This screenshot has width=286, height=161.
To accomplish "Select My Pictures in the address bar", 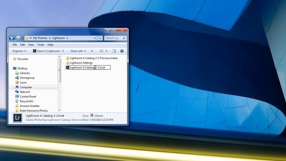I will (40, 38).
